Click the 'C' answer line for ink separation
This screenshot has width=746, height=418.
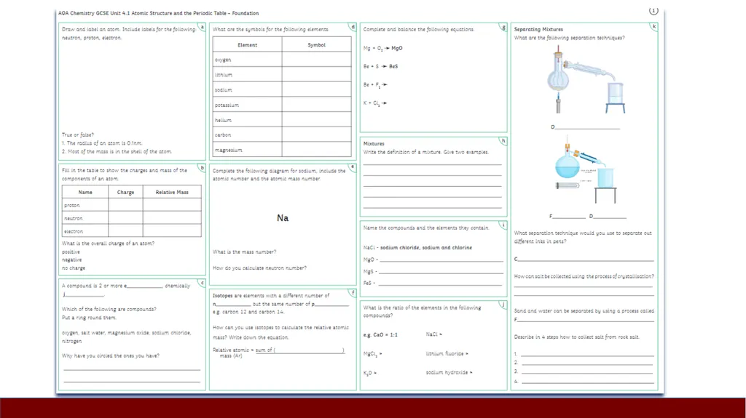[584, 259]
